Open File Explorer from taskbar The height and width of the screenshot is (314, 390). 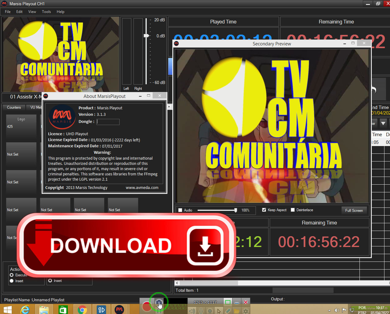point(44,309)
